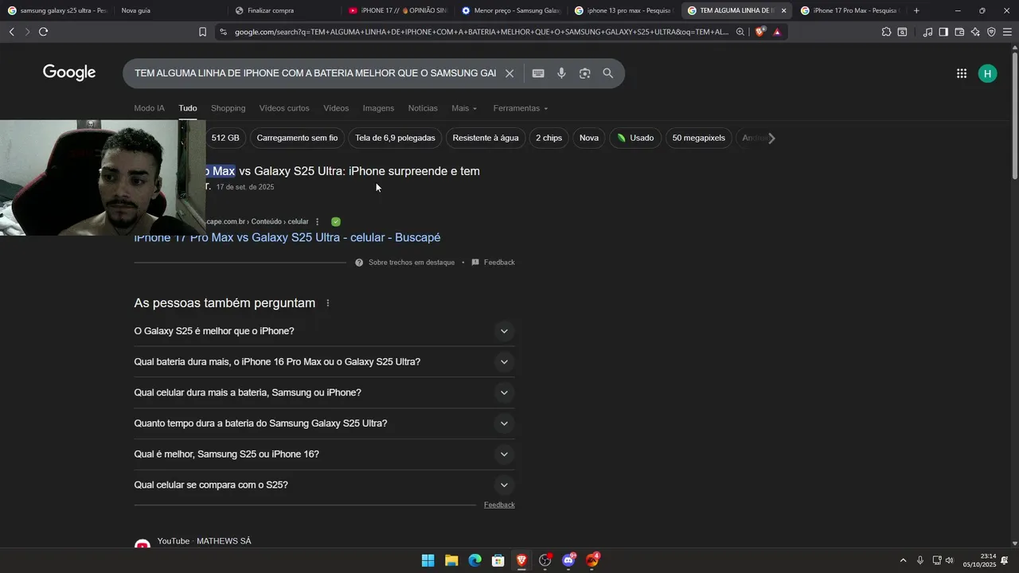Viewport: 1019px width, 573px height.
Task: Select the '50 megapixels' filter chip
Action: [699, 138]
